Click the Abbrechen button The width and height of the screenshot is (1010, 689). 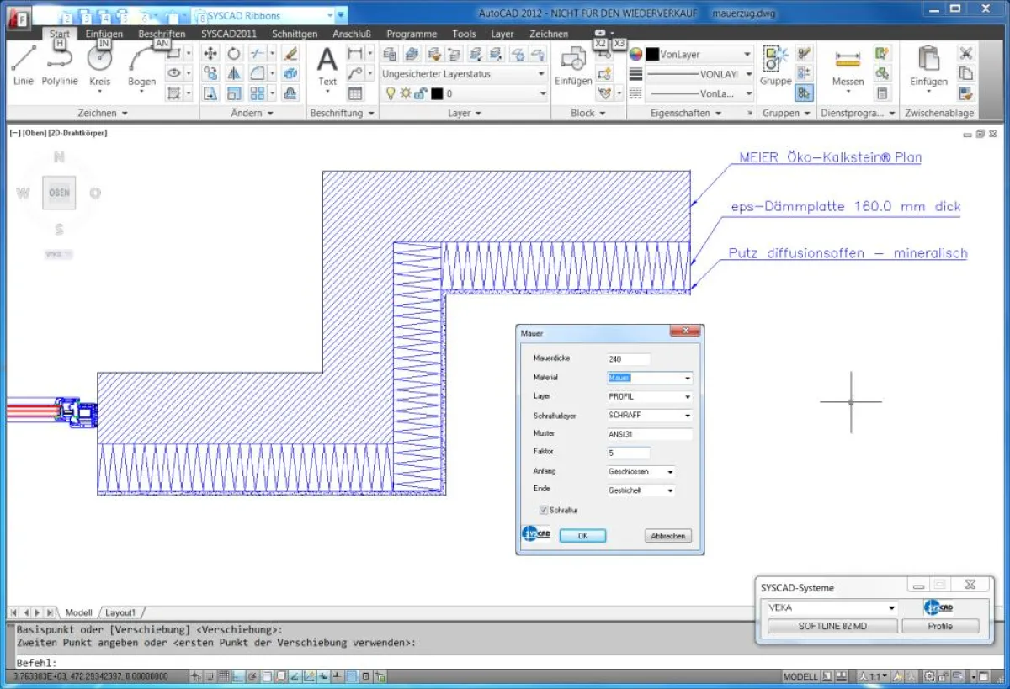[x=668, y=536]
